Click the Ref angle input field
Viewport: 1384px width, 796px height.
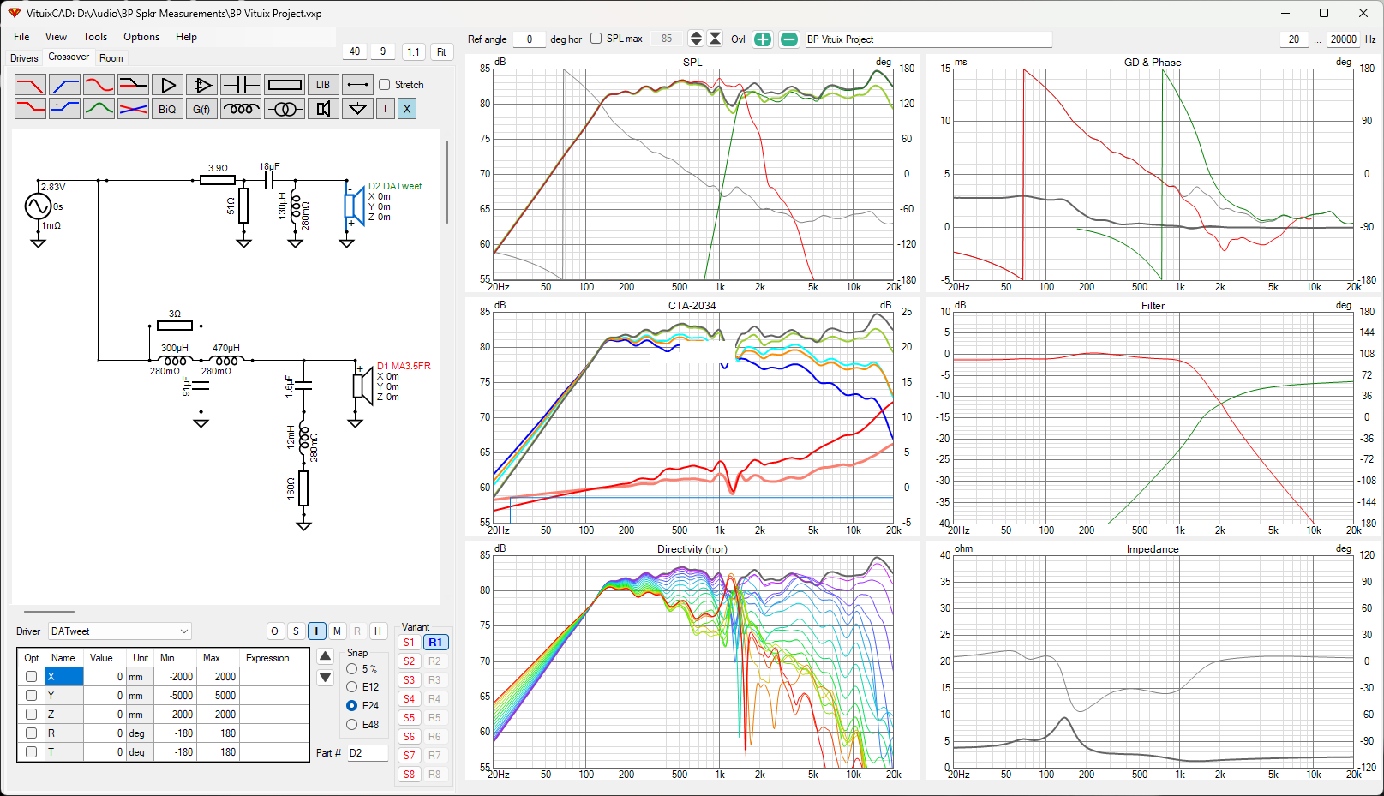tap(529, 39)
